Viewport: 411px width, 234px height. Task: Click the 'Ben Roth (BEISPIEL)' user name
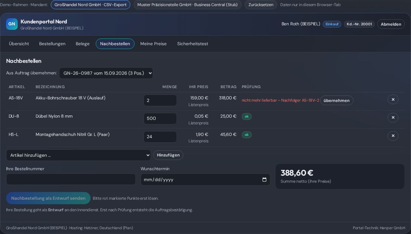pos(301,24)
